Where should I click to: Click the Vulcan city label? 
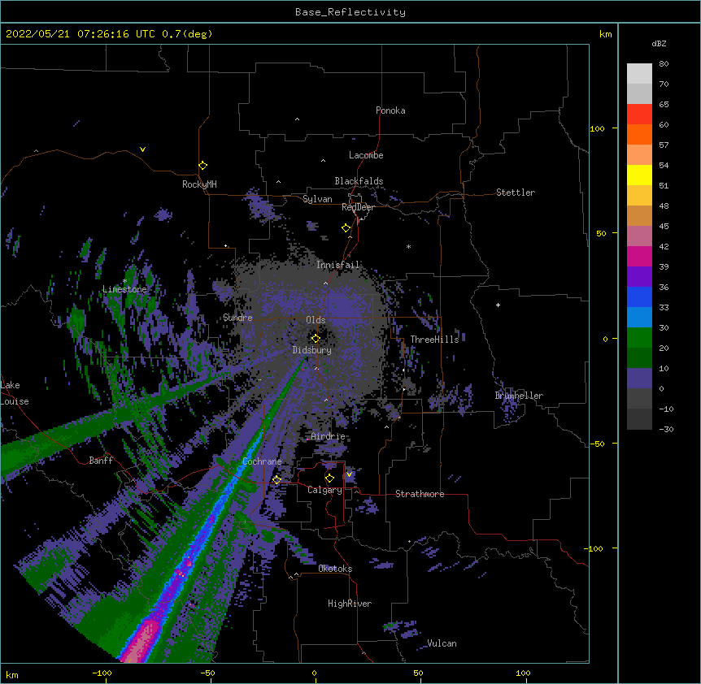442,643
